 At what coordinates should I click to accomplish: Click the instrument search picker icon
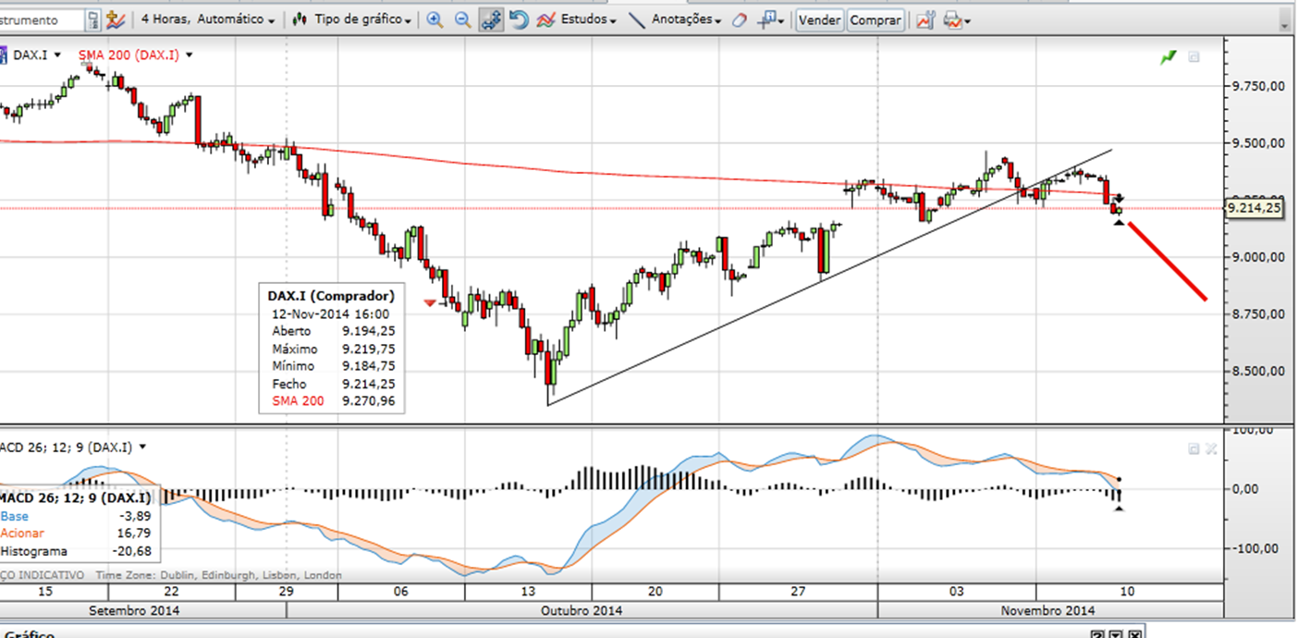[x=93, y=19]
